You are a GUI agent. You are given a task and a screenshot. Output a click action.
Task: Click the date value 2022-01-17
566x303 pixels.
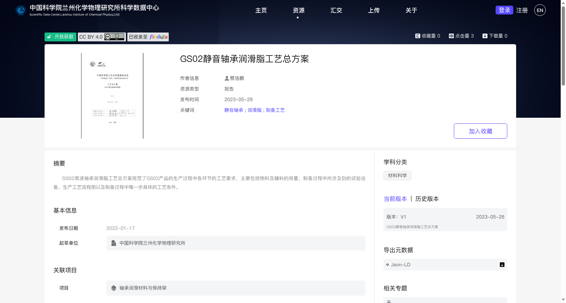click(x=121, y=228)
